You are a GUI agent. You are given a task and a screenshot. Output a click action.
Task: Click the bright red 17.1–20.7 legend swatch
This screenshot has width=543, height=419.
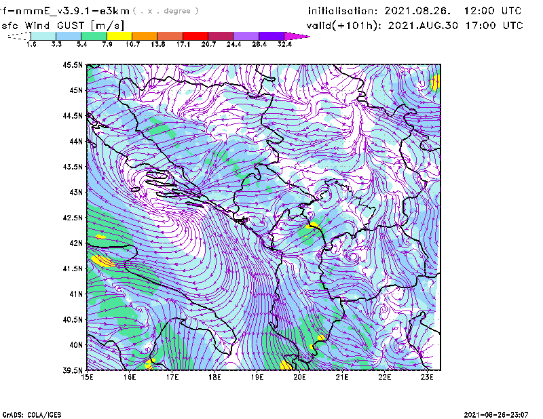click(195, 36)
